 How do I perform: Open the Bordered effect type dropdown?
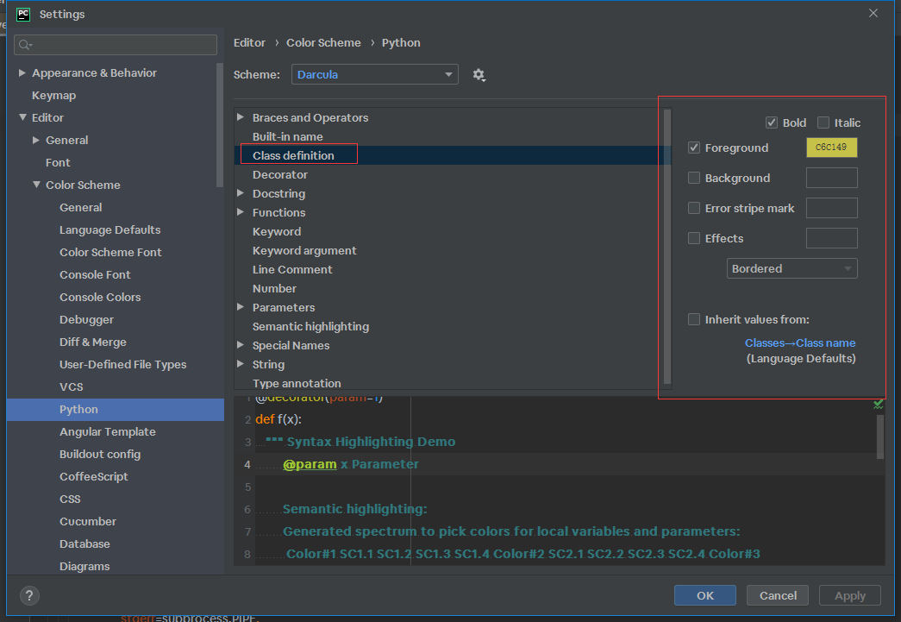(x=792, y=268)
